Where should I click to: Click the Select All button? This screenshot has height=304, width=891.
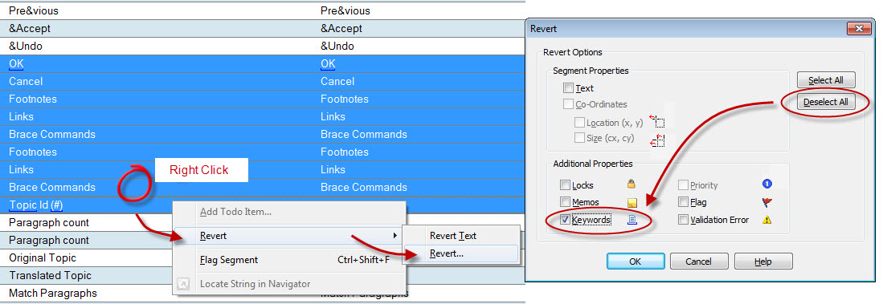[826, 80]
